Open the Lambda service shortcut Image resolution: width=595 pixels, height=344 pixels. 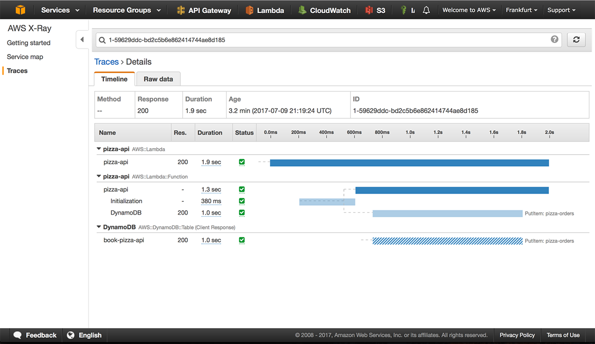click(x=266, y=10)
